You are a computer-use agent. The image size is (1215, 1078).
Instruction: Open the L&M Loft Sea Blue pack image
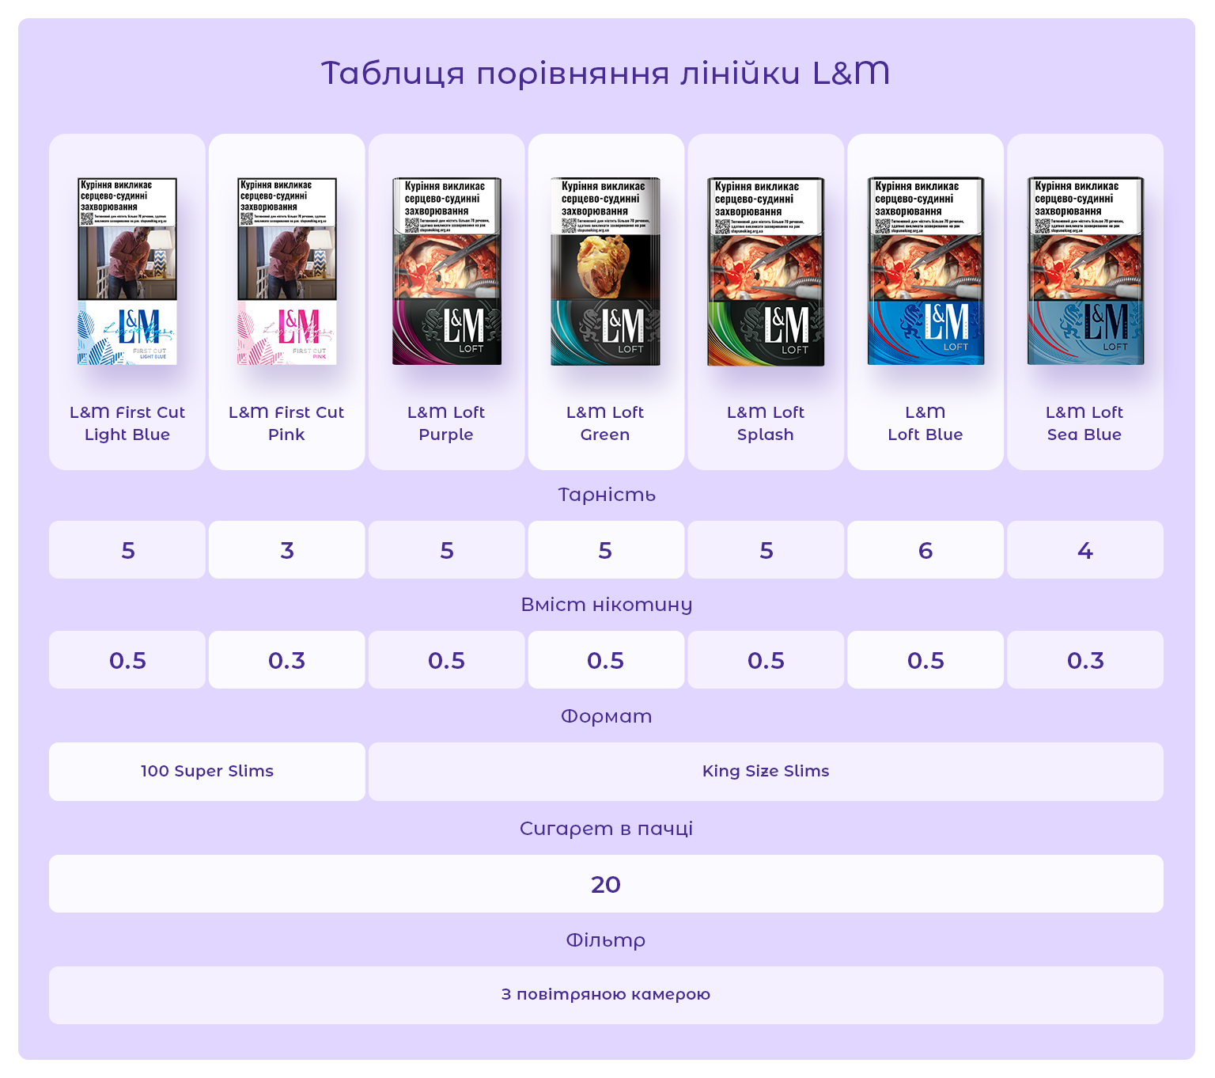(1085, 271)
